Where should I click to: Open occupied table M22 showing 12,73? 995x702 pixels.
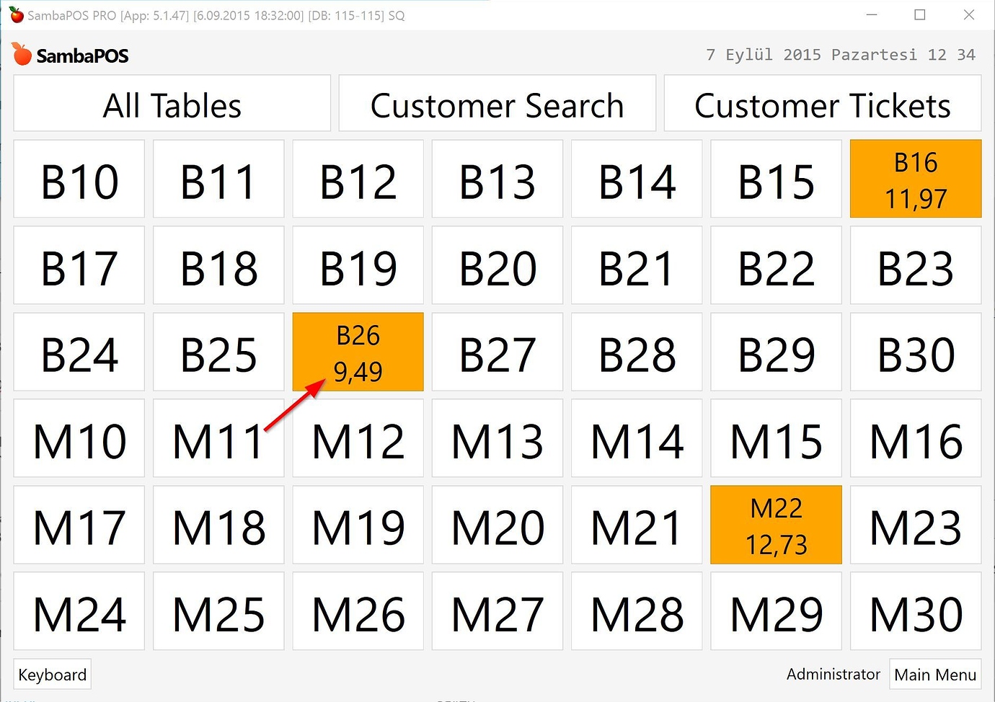click(776, 525)
